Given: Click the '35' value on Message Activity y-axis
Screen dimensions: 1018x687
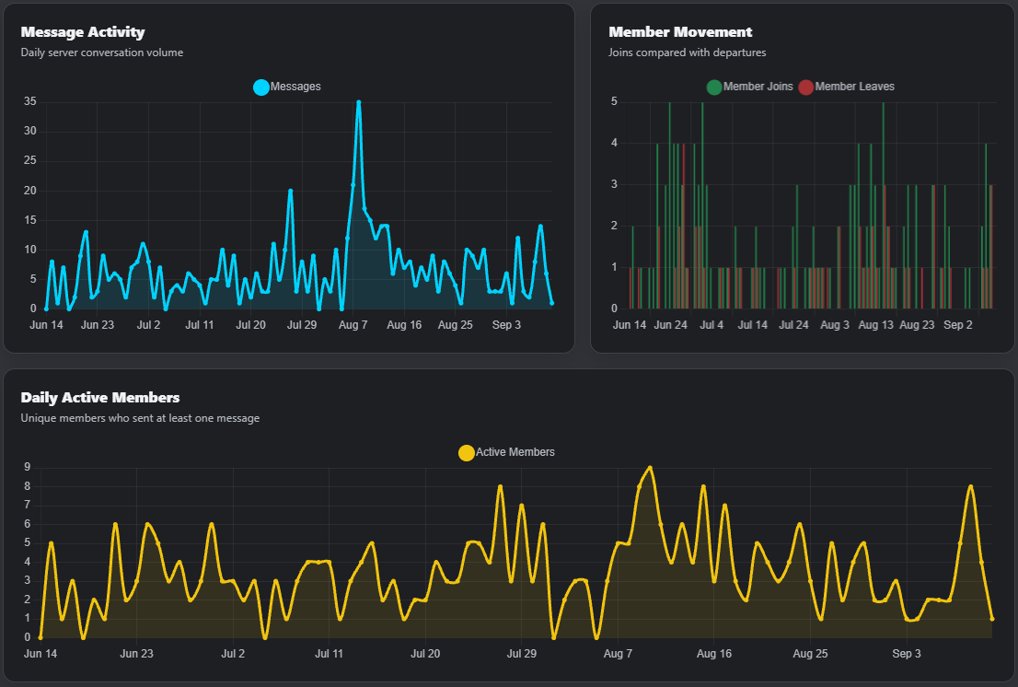Looking at the screenshot, I should [29, 101].
